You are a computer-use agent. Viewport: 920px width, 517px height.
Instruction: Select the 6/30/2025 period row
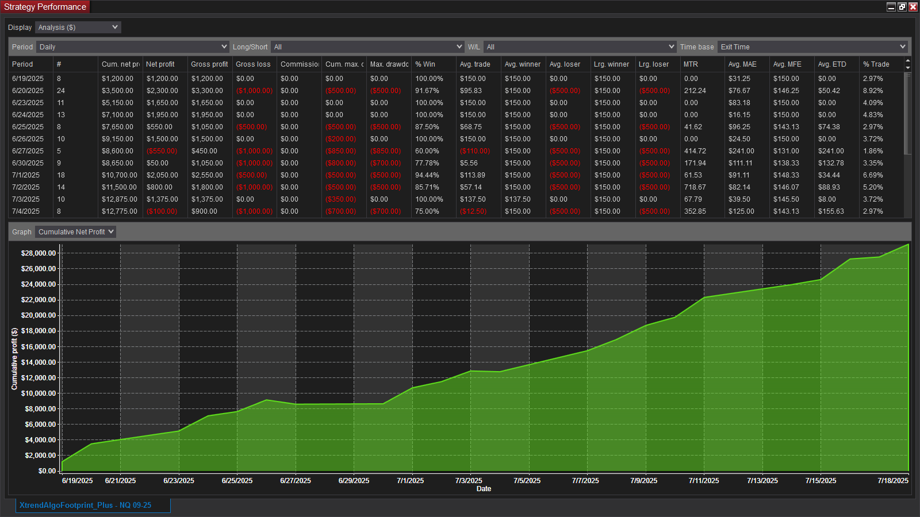click(456, 163)
